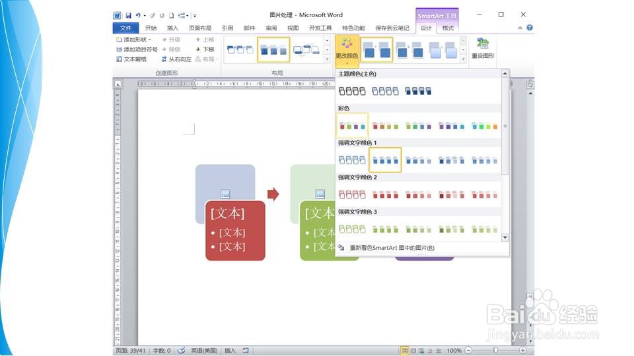Undo the last action in quick access toolbar
634x356 pixels.
pyautogui.click(x=138, y=15)
